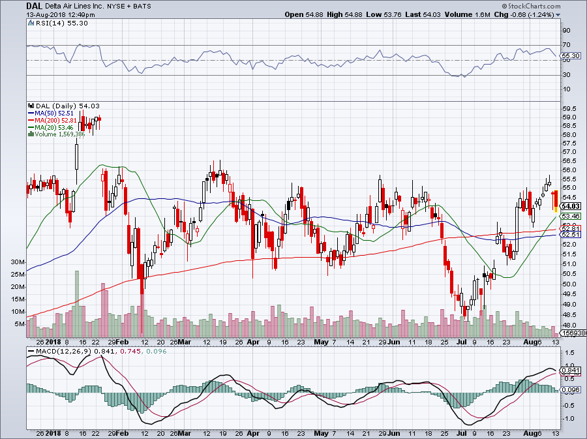
Task: Click the 15M volume axis label
Action: tap(18, 299)
